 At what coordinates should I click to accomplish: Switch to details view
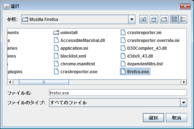183,19
